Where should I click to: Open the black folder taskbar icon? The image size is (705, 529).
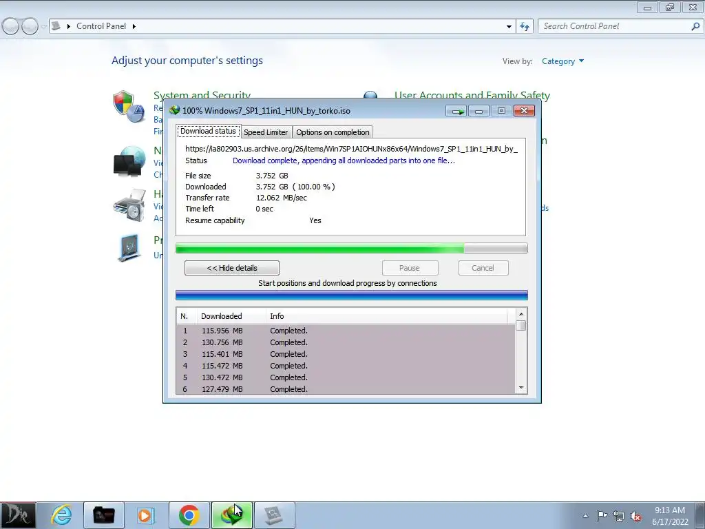103,515
